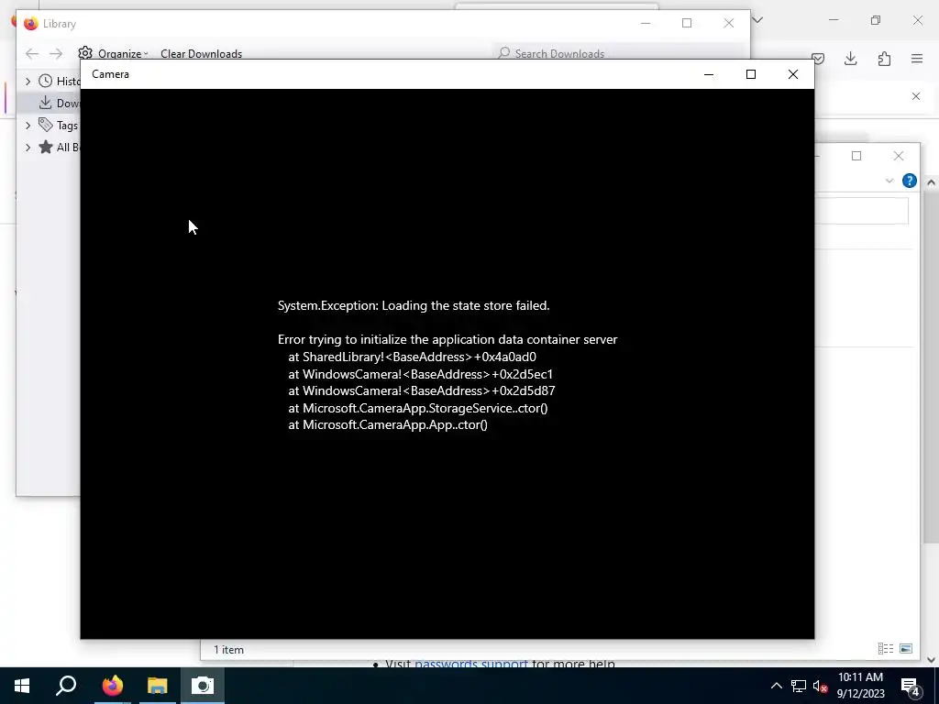Open the Firefox downloads panel
Image resolution: width=939 pixels, height=704 pixels.
850,59
